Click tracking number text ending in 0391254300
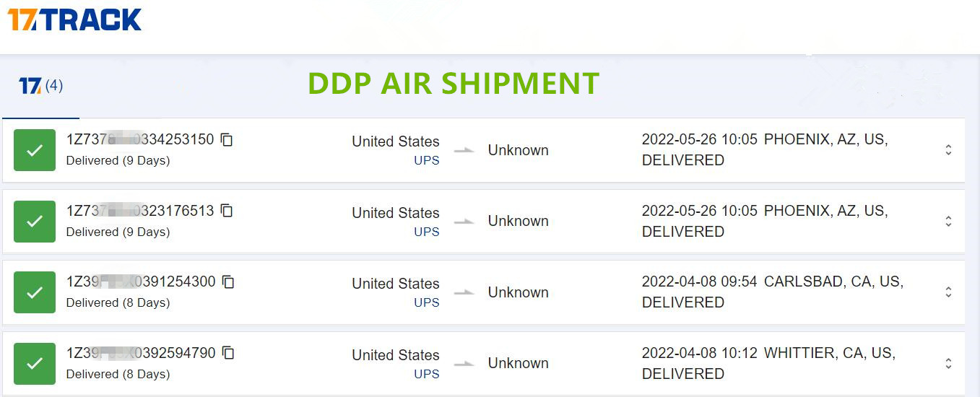The image size is (980, 397). [x=141, y=282]
